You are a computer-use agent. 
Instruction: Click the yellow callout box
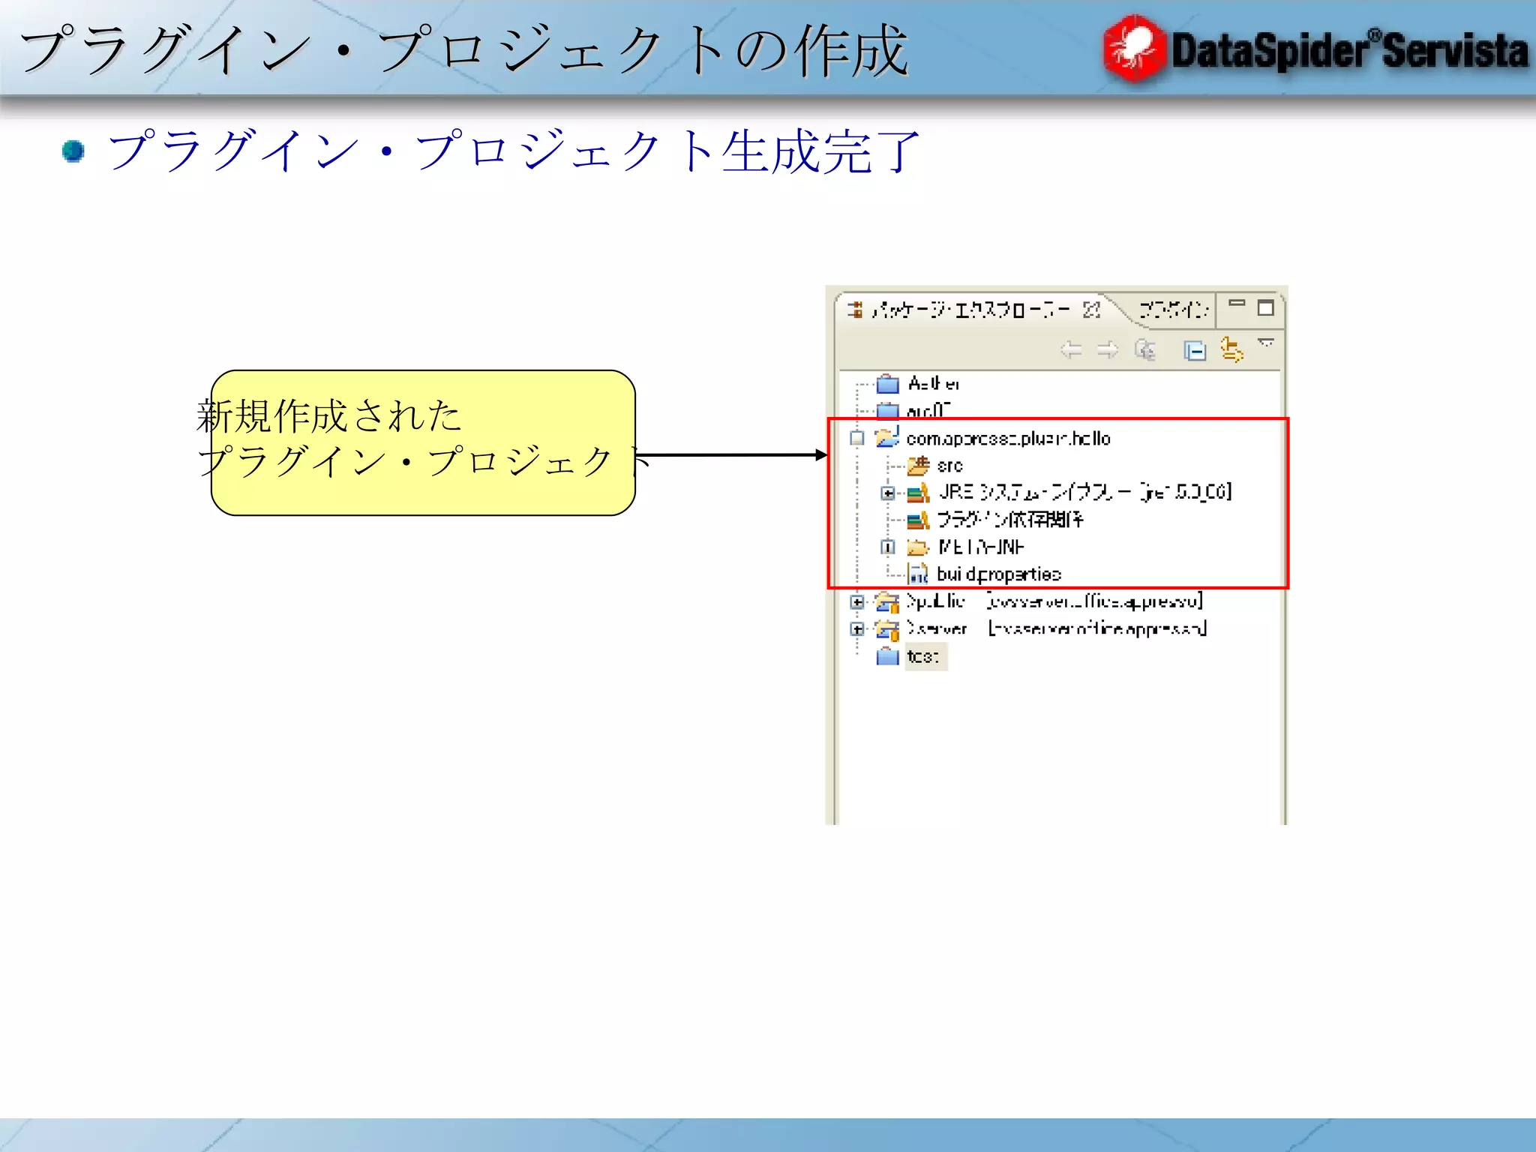tap(422, 442)
